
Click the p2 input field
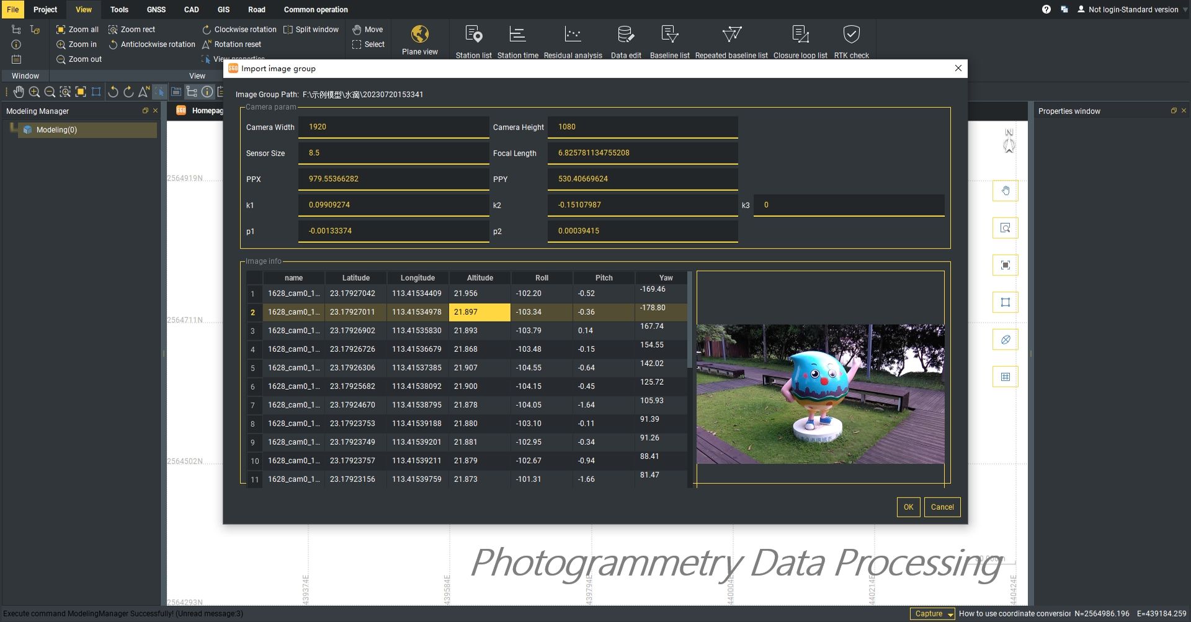(x=643, y=231)
